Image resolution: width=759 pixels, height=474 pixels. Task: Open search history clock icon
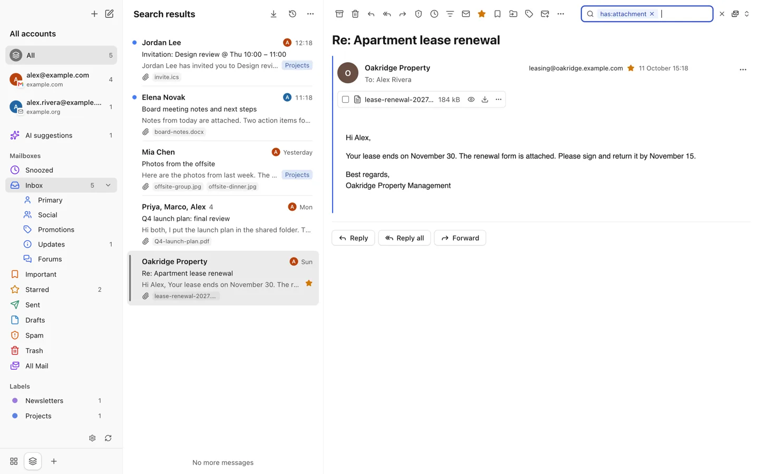pyautogui.click(x=293, y=14)
